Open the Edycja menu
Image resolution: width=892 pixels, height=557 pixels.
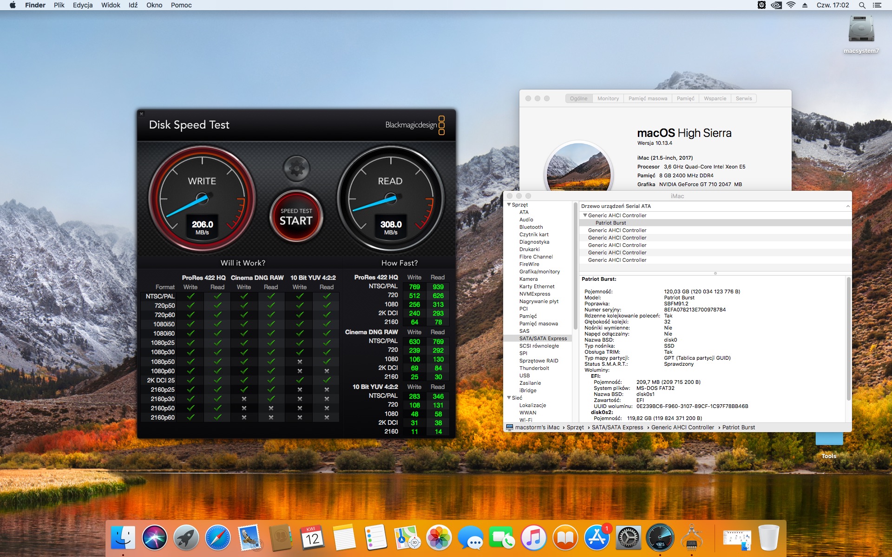coord(83,5)
